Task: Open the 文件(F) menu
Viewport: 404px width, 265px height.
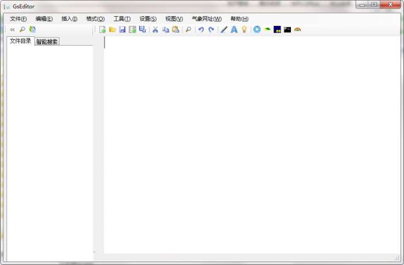Action: pos(18,19)
